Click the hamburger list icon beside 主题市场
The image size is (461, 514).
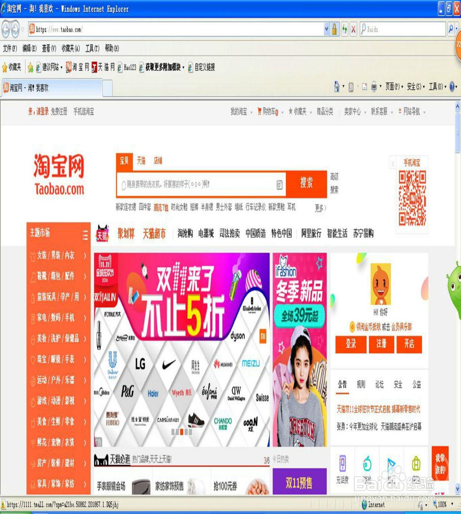(x=85, y=235)
